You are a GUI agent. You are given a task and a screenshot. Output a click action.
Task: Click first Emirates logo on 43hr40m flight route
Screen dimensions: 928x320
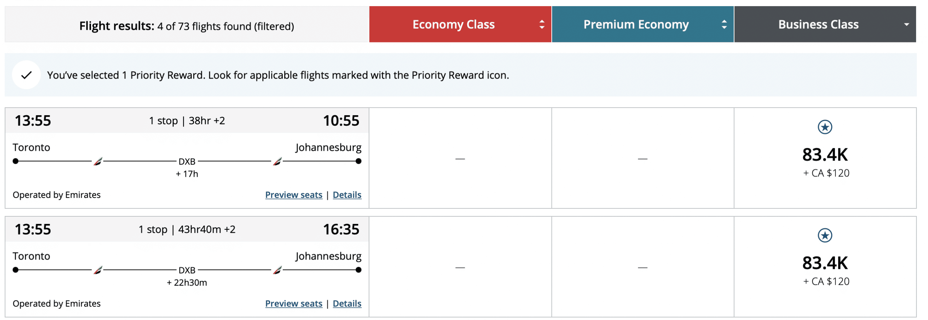(98, 270)
